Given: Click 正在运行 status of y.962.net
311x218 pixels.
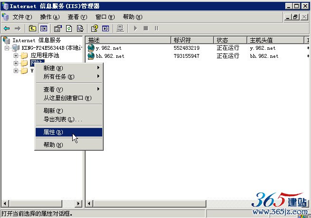Looking at the screenshot, I should tap(228, 48).
